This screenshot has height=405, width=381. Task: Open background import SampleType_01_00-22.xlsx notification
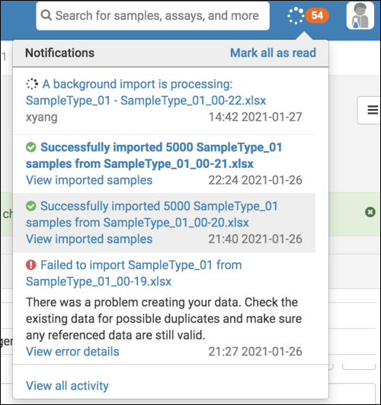point(146,92)
